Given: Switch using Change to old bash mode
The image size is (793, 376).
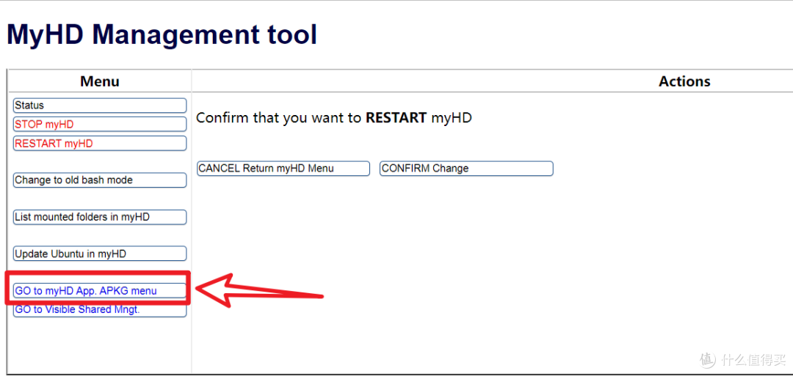Looking at the screenshot, I should [100, 180].
